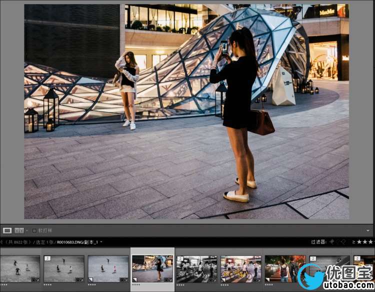Click develop adjustments badge on pink-child thumbnail
This screenshot has width=375, height=292.
click(x=126, y=280)
